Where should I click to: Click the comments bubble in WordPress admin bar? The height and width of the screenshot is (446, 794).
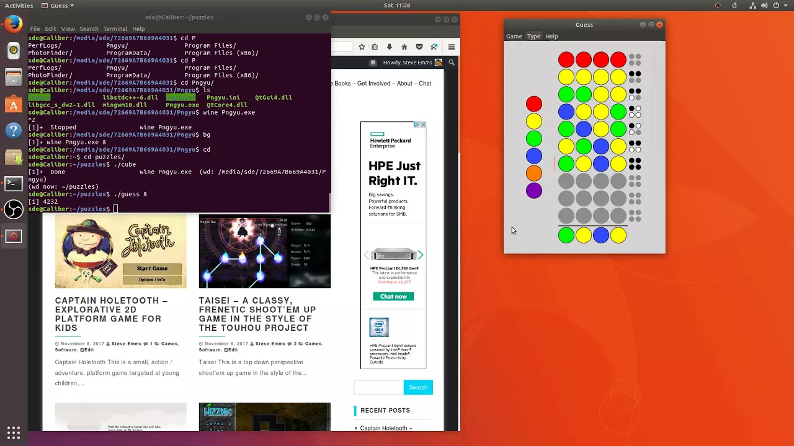click(x=373, y=63)
